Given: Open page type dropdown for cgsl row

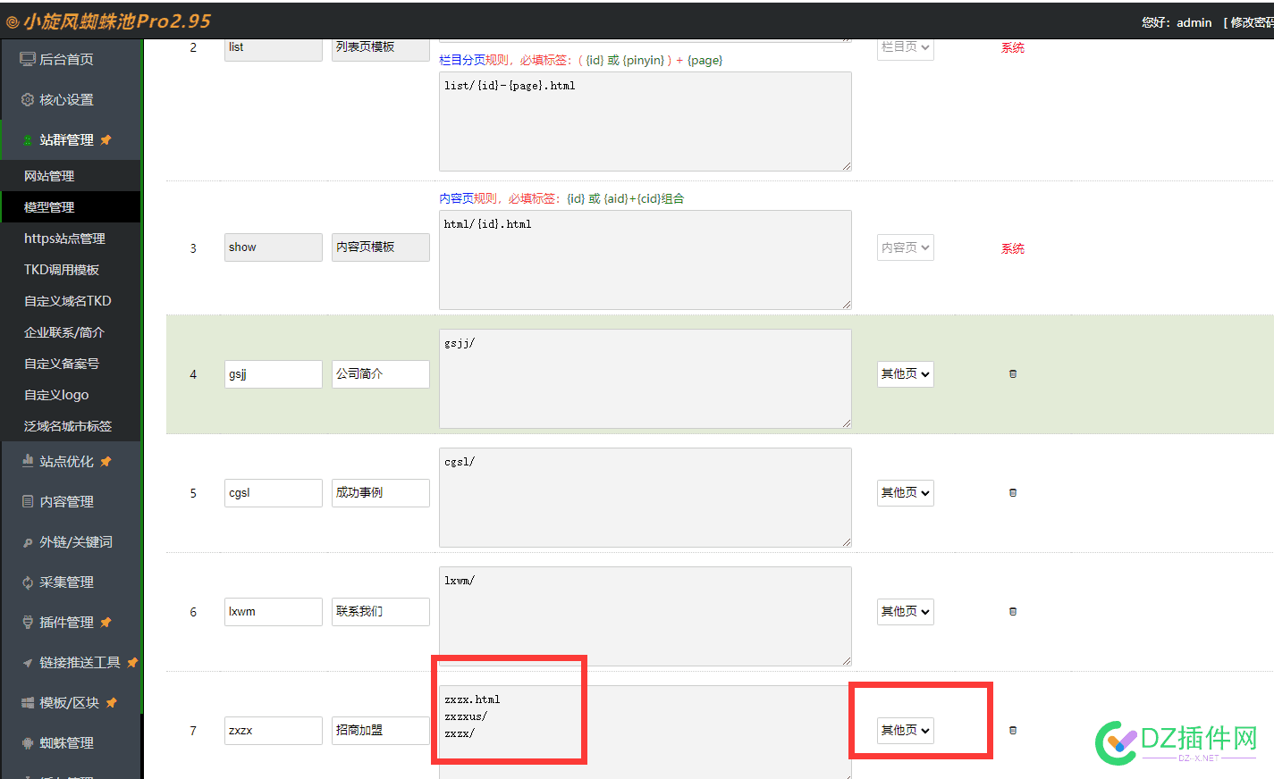Looking at the screenshot, I should pyautogui.click(x=905, y=493).
